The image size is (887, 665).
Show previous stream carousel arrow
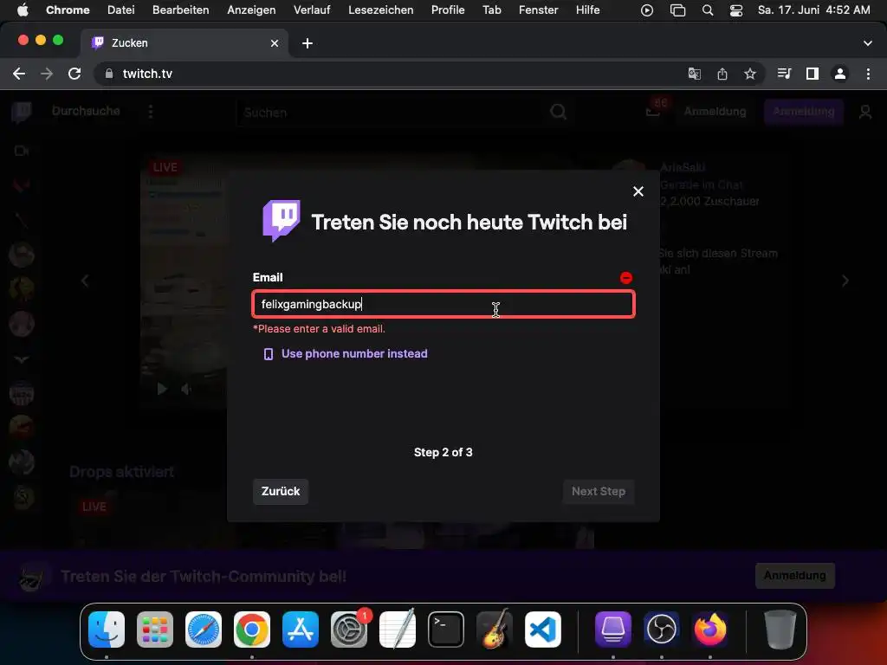pyautogui.click(x=85, y=281)
